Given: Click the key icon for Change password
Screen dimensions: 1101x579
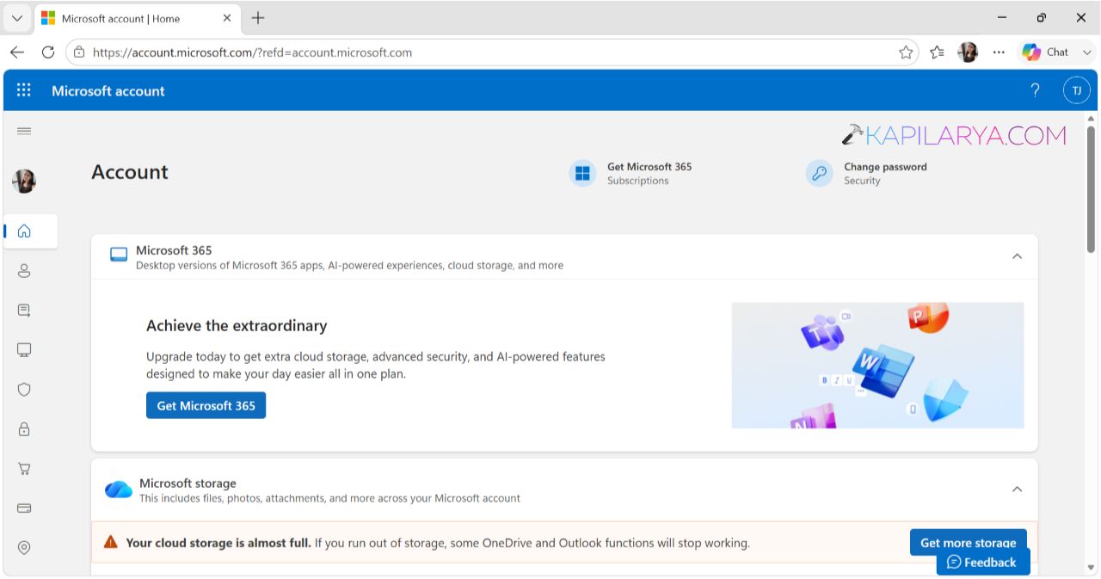Looking at the screenshot, I should (x=819, y=174).
